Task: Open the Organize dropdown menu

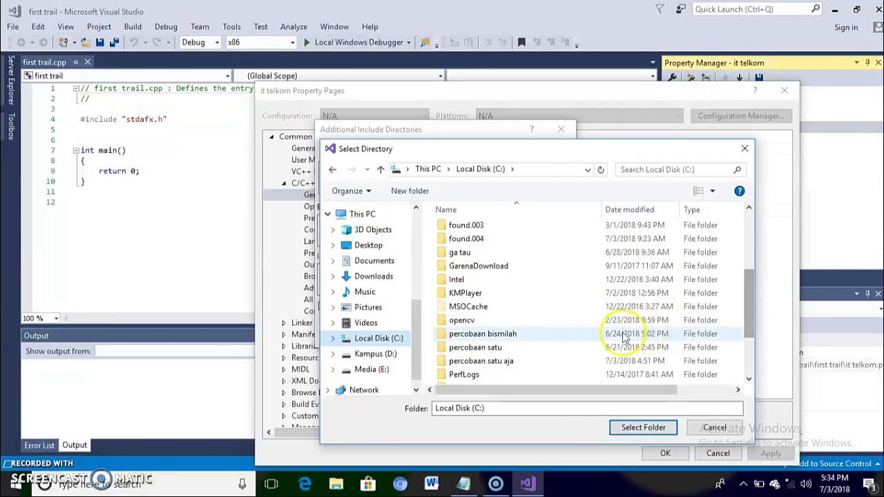Action: click(351, 191)
